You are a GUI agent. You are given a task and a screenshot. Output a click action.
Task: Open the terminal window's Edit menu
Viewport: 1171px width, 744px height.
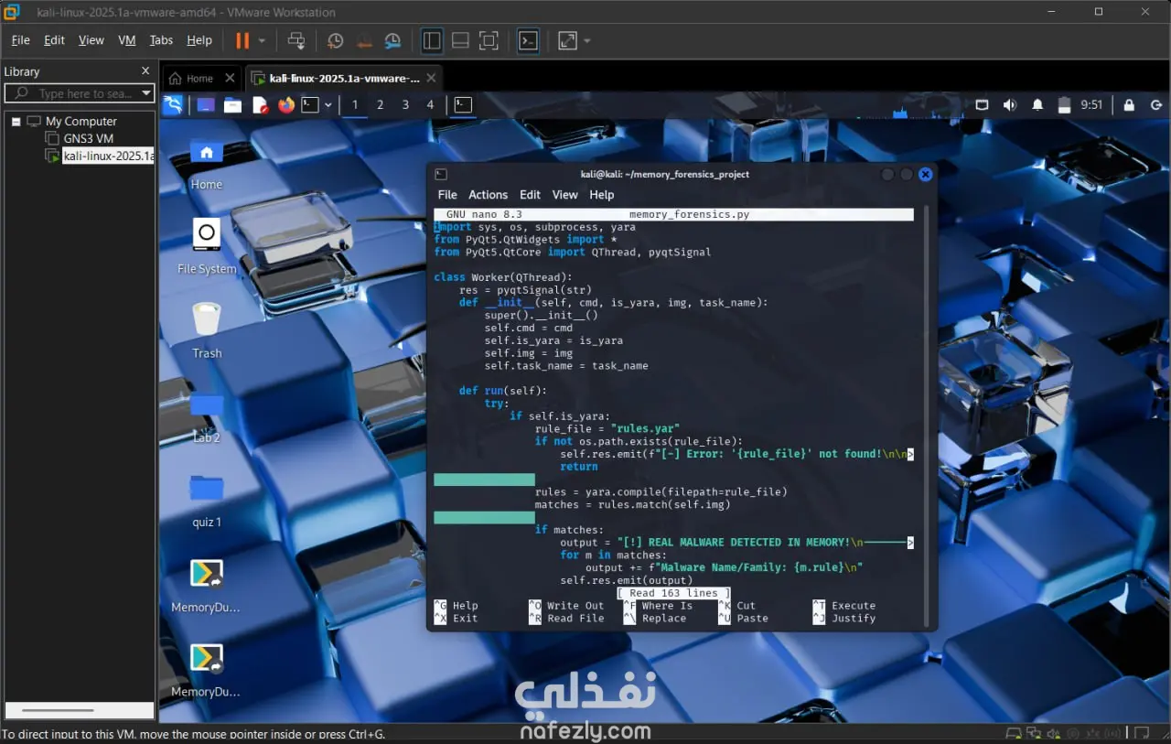click(x=530, y=195)
